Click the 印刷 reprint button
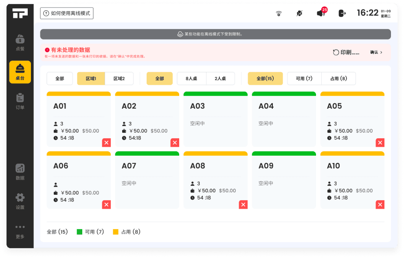404x258 pixels. click(x=346, y=53)
